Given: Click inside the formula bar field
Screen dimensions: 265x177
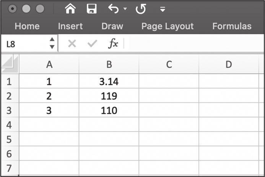Looking at the screenshot, I should [x=194, y=43].
